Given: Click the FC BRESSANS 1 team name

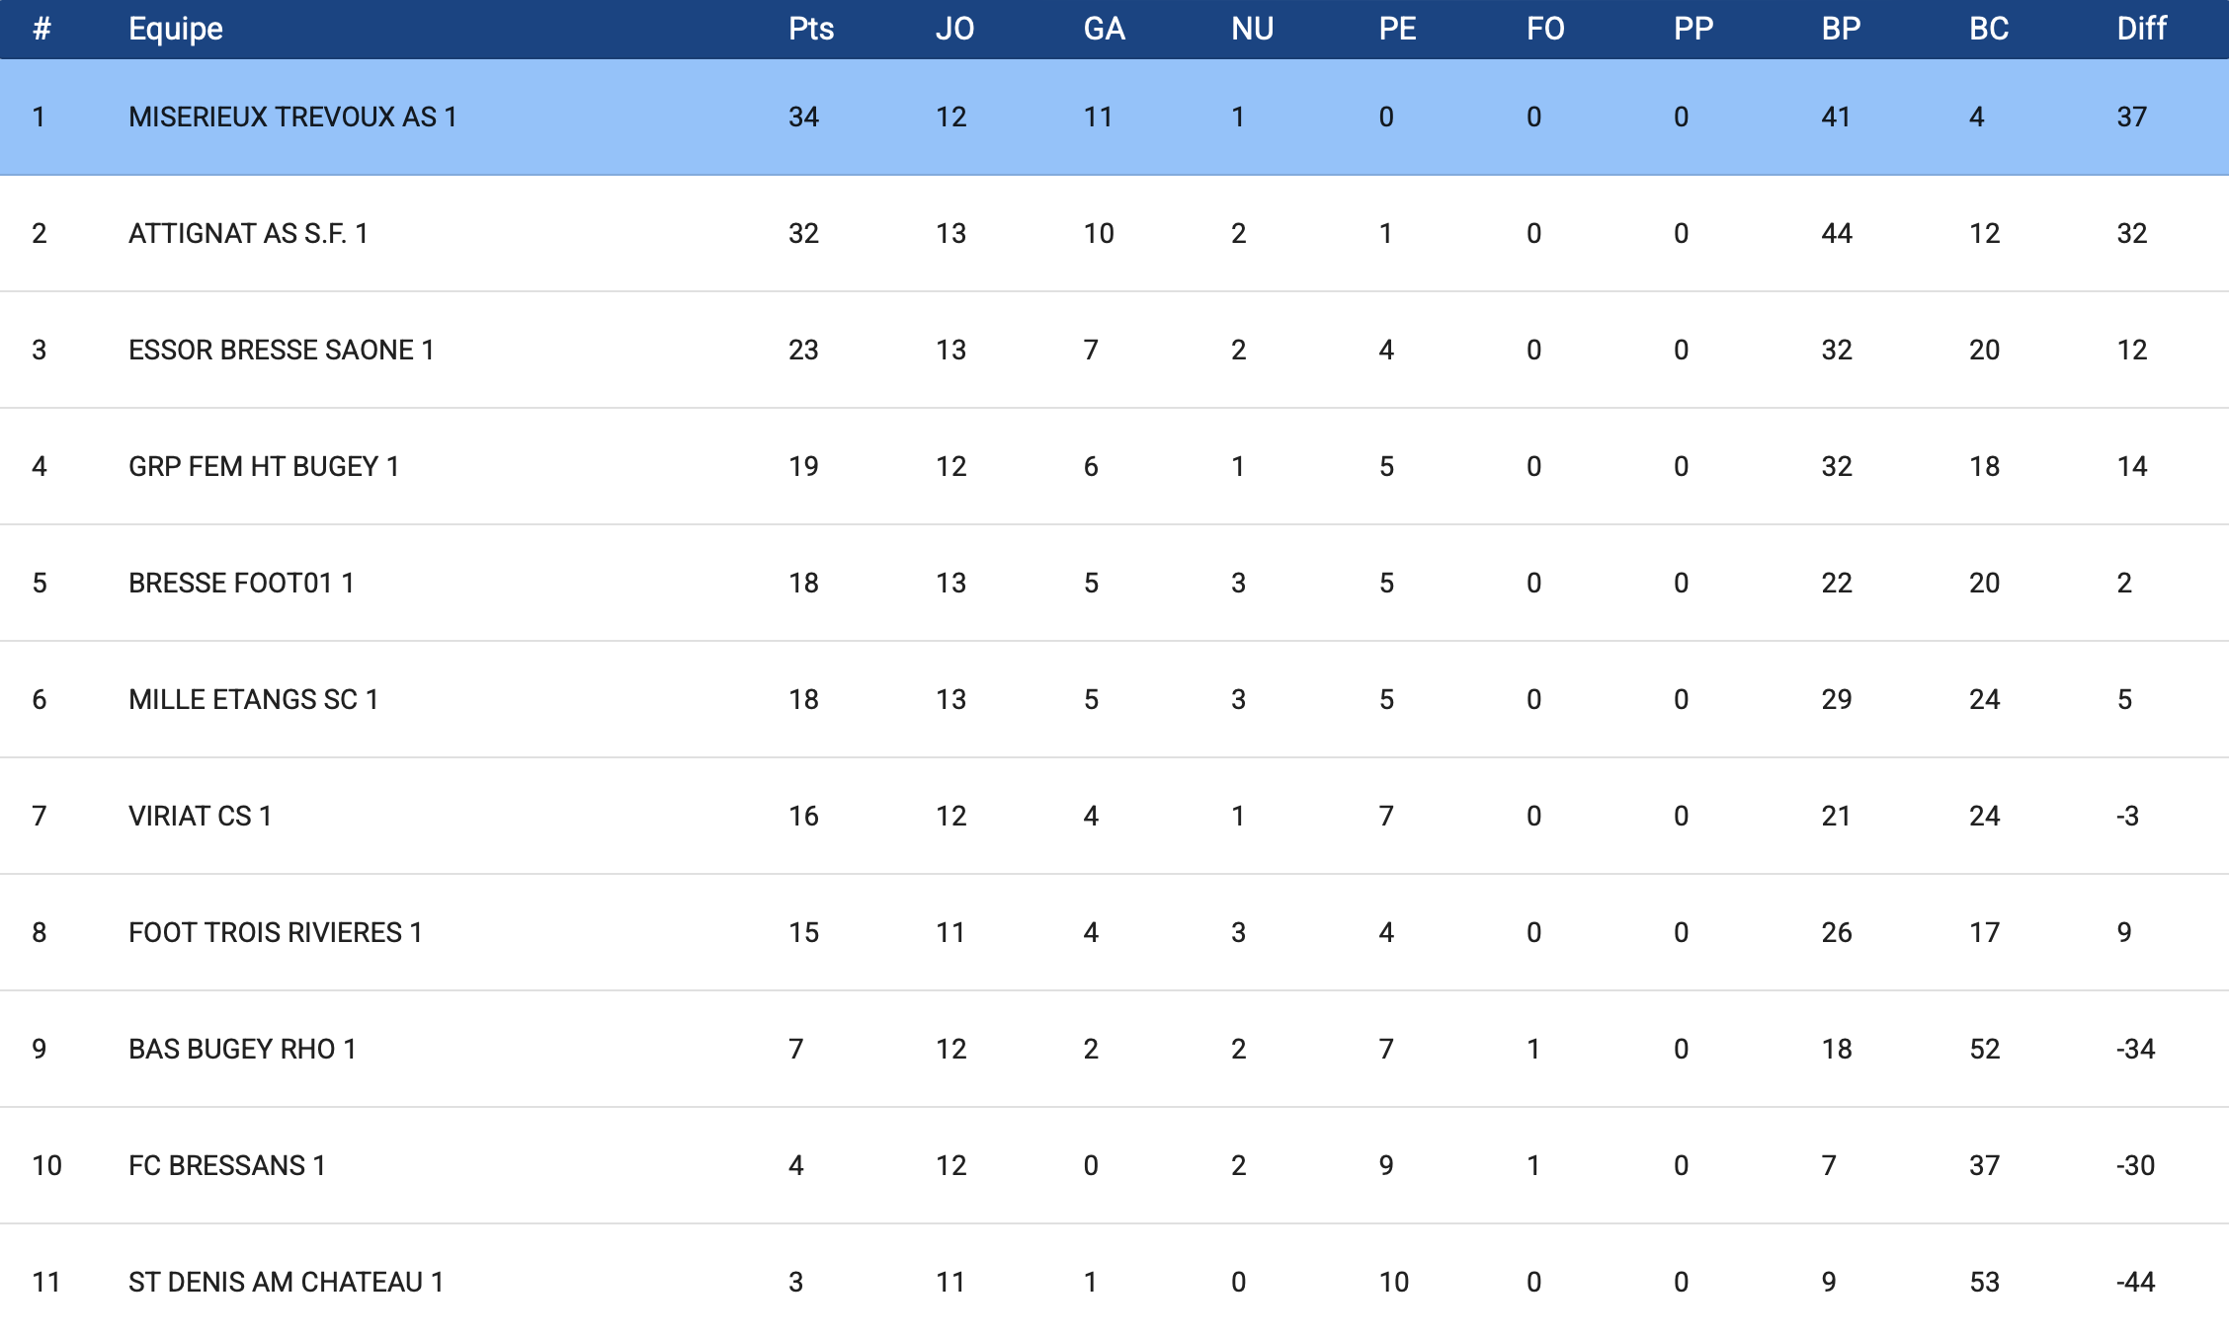Looking at the screenshot, I should point(226,1165).
